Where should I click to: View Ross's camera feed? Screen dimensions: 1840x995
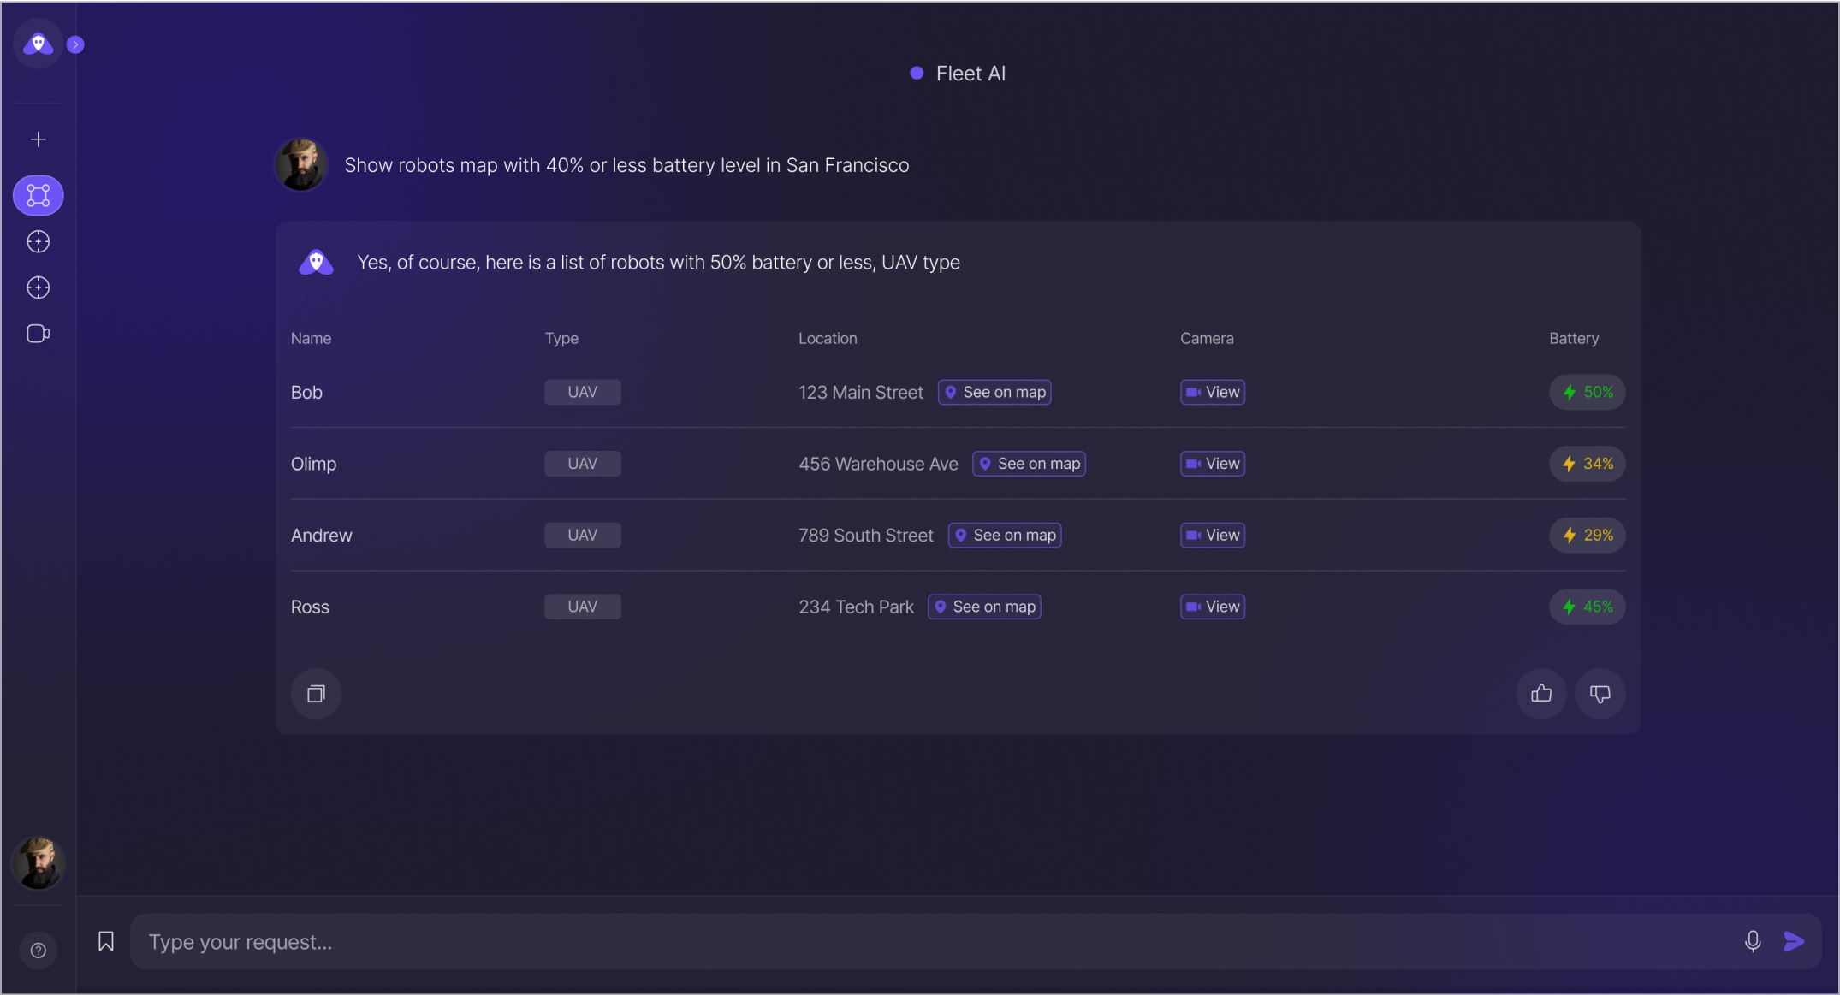(1212, 607)
